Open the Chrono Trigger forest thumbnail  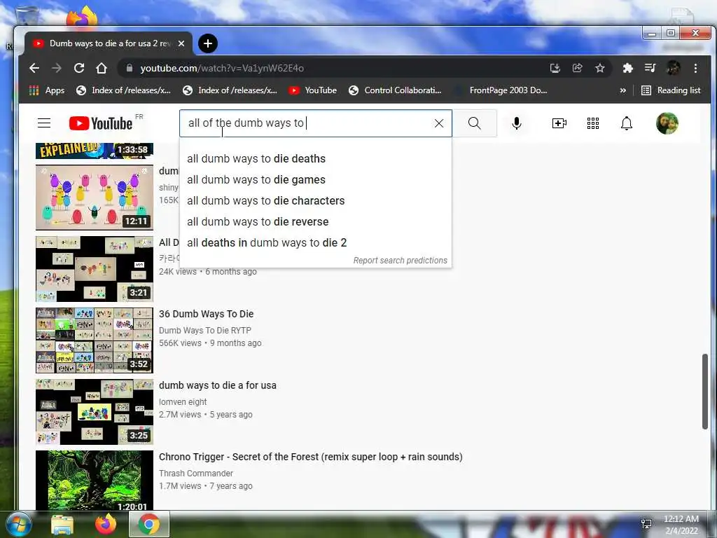95,480
